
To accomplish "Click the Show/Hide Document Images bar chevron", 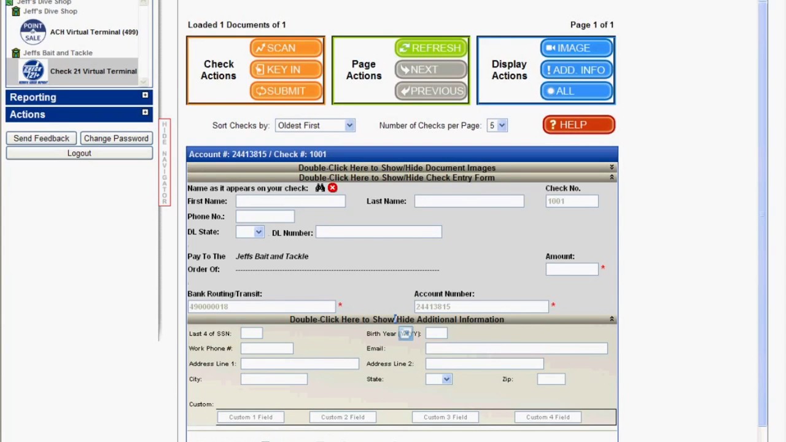I will [612, 168].
